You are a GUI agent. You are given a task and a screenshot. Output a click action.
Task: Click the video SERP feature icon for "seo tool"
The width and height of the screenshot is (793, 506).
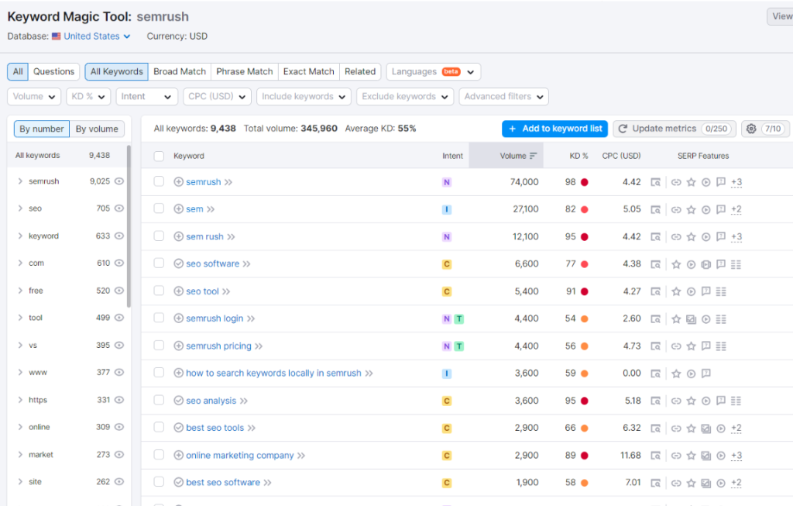(x=691, y=291)
